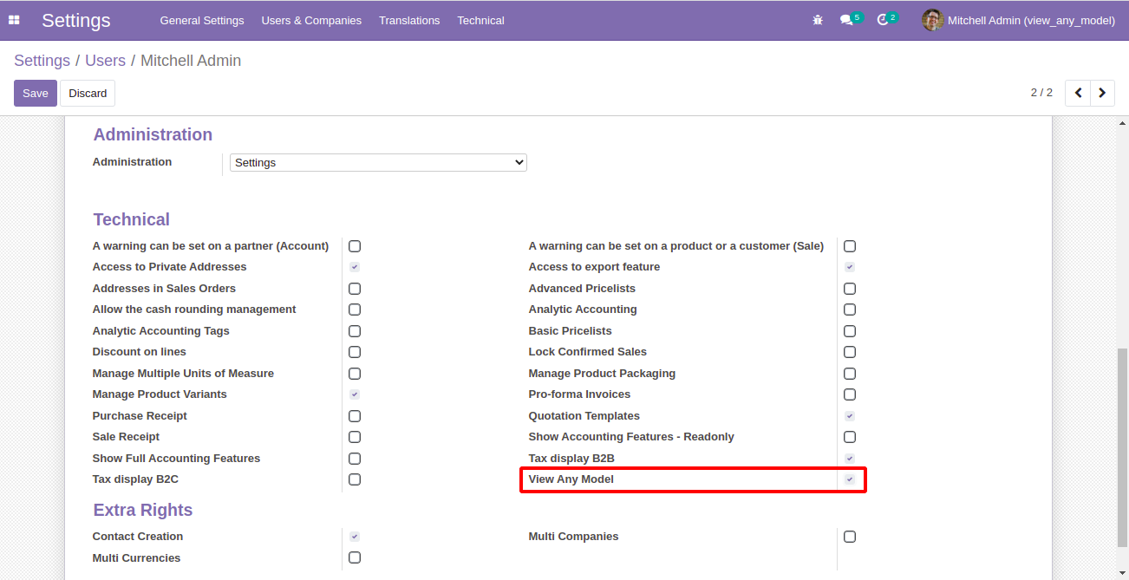Viewport: 1129px width, 580px height.
Task: Check the Multi Currencies option
Action: coord(355,557)
